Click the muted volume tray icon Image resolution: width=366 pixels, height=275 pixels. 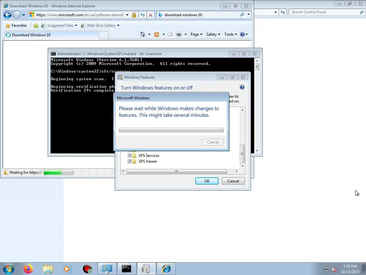(x=334, y=269)
